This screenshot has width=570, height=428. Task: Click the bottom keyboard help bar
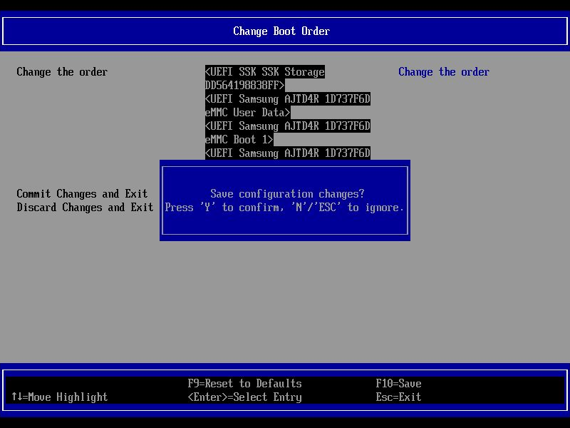click(285, 390)
